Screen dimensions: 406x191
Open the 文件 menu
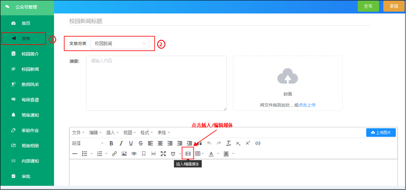pos(78,132)
